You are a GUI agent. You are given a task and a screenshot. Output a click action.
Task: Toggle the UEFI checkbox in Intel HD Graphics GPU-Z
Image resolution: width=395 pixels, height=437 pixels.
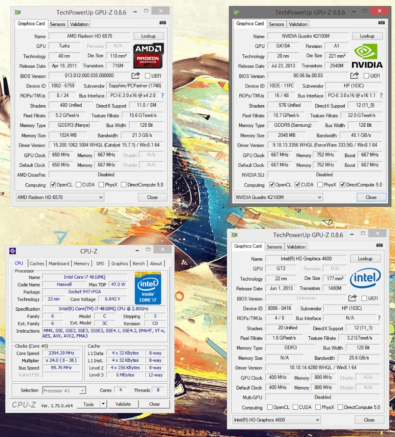click(x=364, y=298)
